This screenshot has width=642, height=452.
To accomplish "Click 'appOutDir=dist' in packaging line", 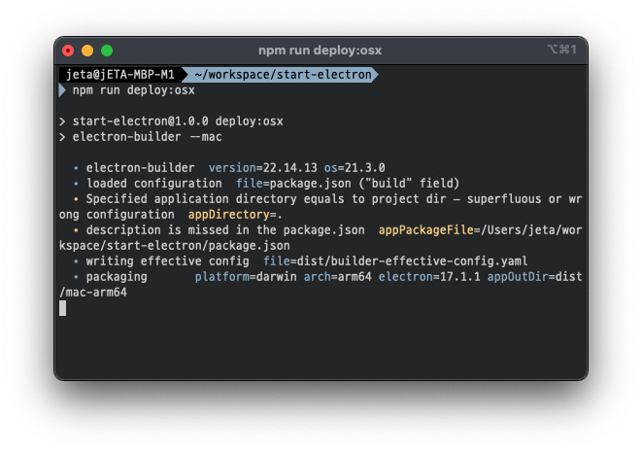I will tap(534, 277).
